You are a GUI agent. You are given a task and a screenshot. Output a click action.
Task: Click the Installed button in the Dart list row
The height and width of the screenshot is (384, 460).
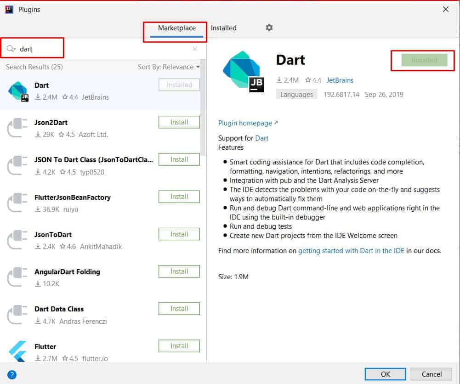click(x=179, y=85)
